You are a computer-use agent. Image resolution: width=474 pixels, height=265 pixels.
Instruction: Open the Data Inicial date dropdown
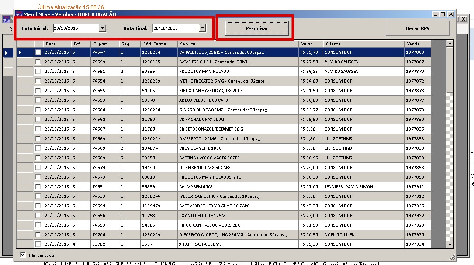pos(102,28)
